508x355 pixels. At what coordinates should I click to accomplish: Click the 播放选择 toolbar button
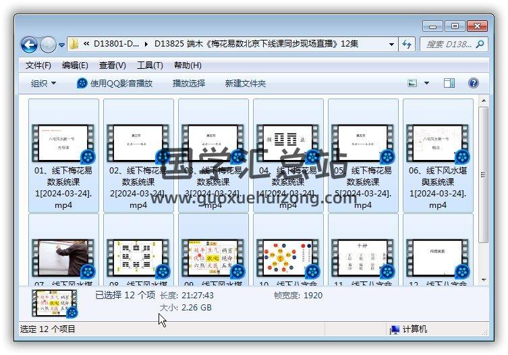click(188, 84)
